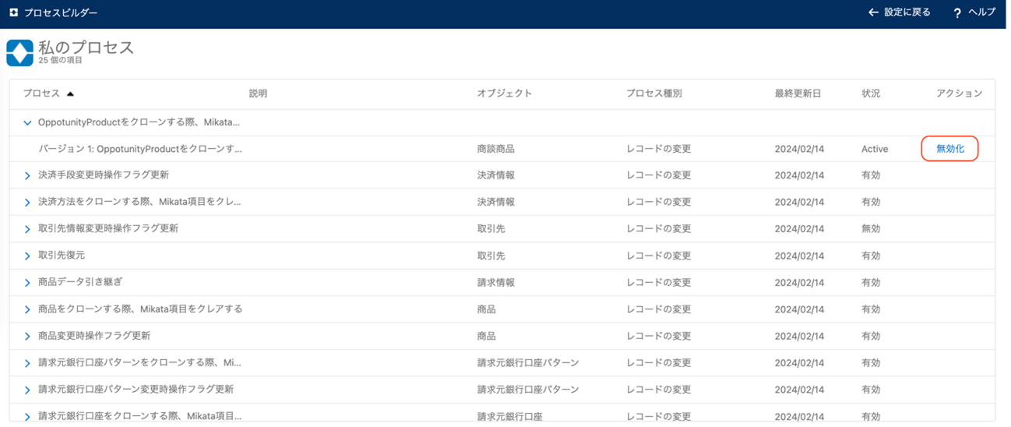The image size is (1011, 427).
Task: Click the back arrow icon beside 設定に戻る
Action: pos(873,12)
